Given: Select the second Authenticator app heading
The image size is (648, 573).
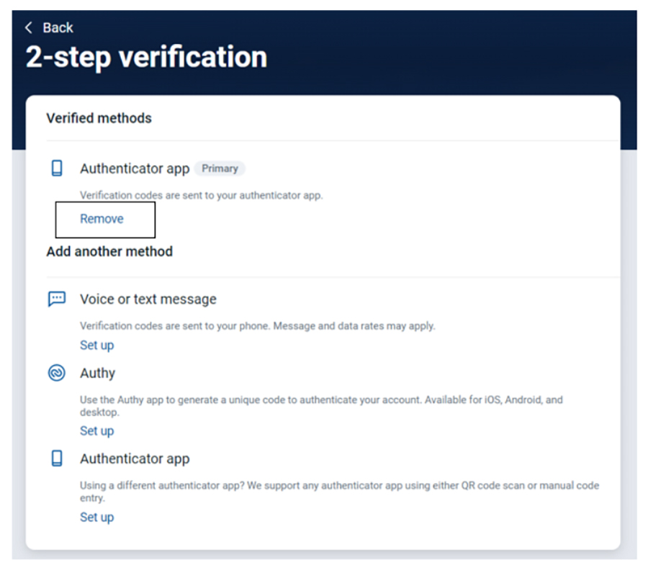Looking at the screenshot, I should point(135,459).
